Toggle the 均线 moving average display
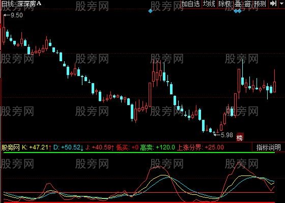Viewport: 285px width, 203px height. point(209,4)
